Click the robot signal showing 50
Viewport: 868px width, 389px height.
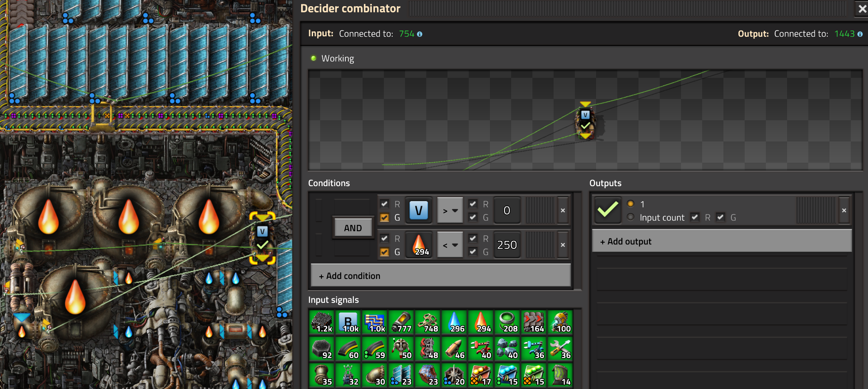(401, 349)
